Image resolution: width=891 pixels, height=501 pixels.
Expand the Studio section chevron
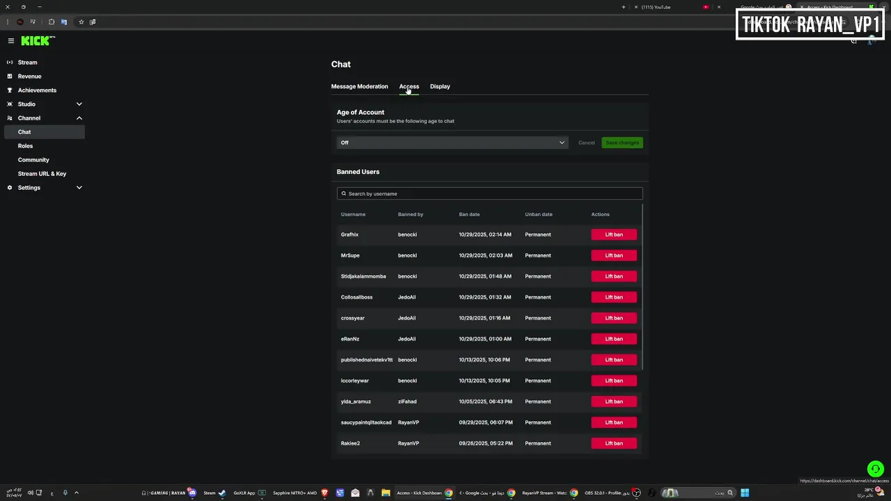79,104
